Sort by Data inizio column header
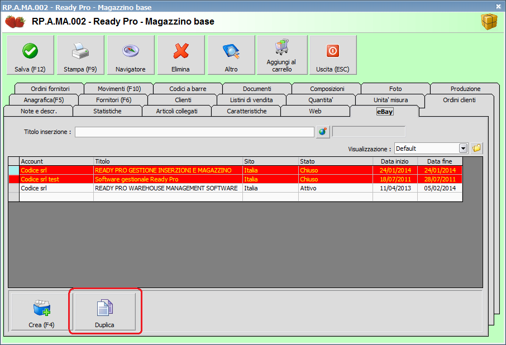Image resolution: width=506 pixels, height=345 pixels. click(x=395, y=161)
